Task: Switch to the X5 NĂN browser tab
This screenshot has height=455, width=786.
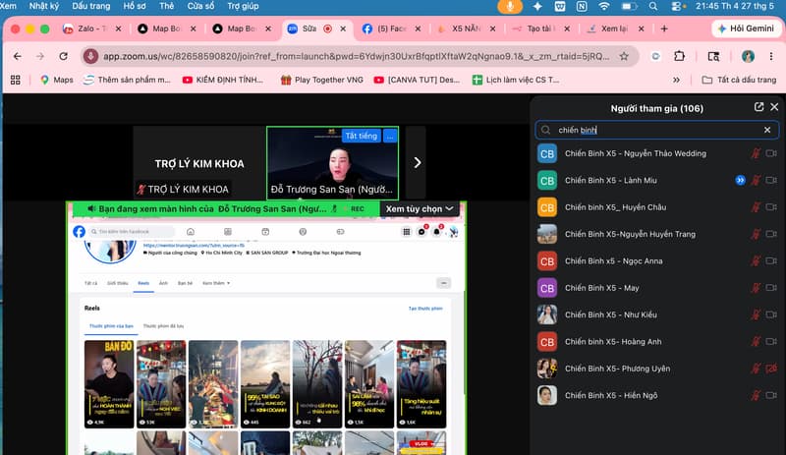Action: 466,28
